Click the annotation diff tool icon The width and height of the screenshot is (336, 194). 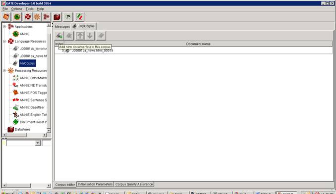pyautogui.click(x=79, y=17)
